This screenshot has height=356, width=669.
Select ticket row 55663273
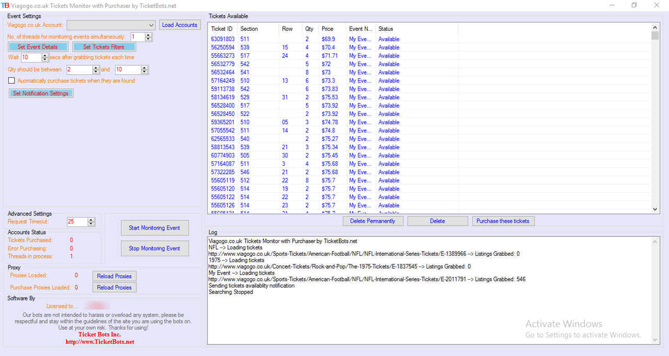click(x=430, y=56)
